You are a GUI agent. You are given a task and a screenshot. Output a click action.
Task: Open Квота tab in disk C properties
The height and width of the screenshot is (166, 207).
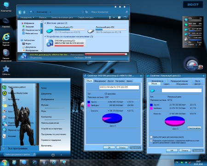[197, 81]
